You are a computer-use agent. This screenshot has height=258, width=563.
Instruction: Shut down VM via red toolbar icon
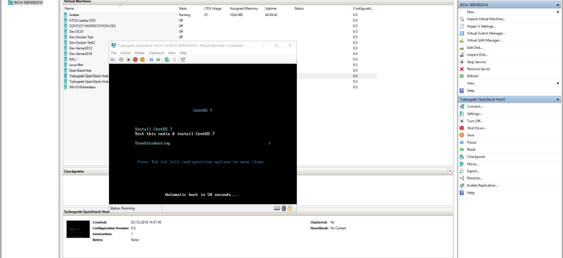(136, 60)
